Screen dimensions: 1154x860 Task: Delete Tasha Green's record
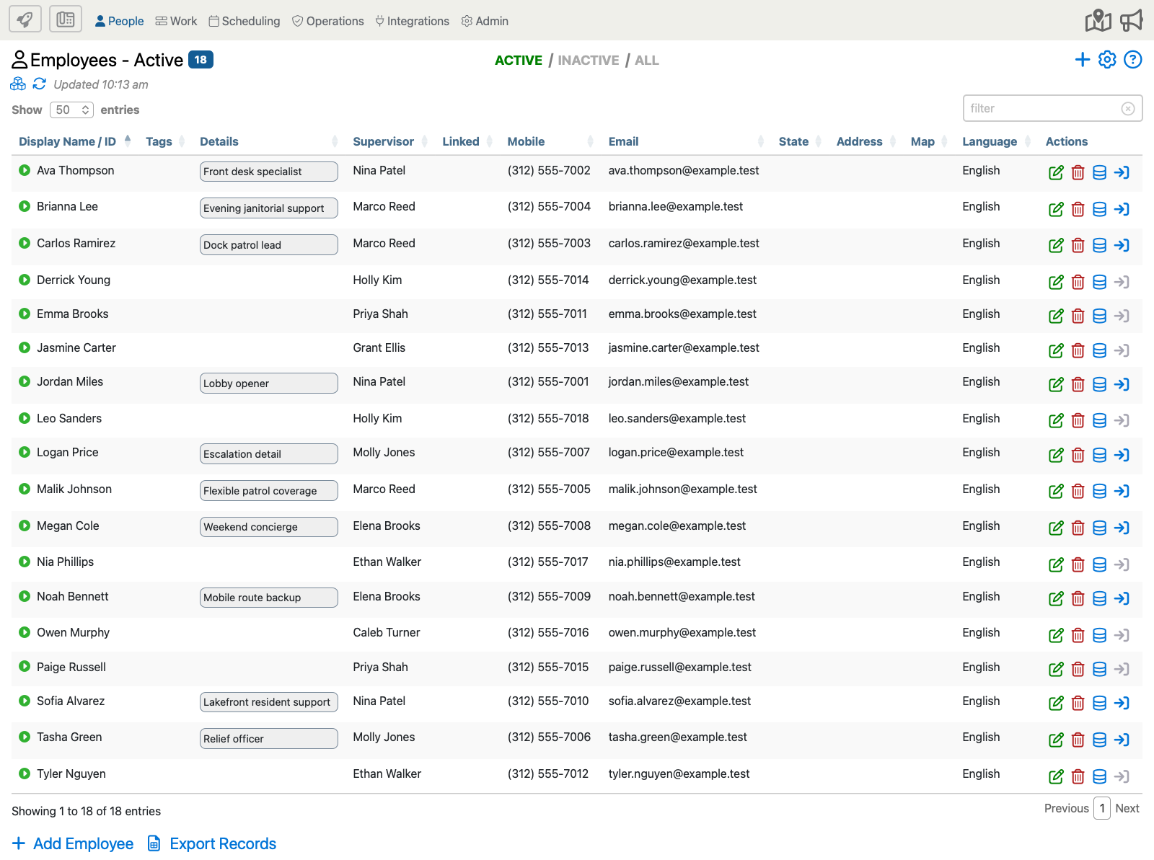pyautogui.click(x=1078, y=740)
